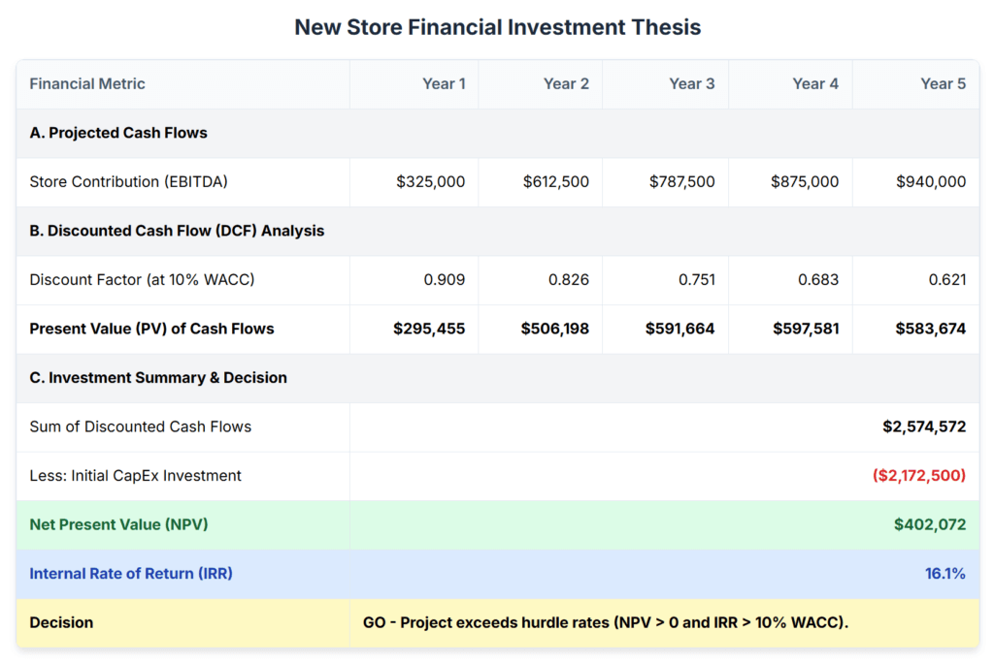This screenshot has width=994, height=663.
Task: Click the 'Store Contribution (EBITDA)' row label
Action: 129,181
